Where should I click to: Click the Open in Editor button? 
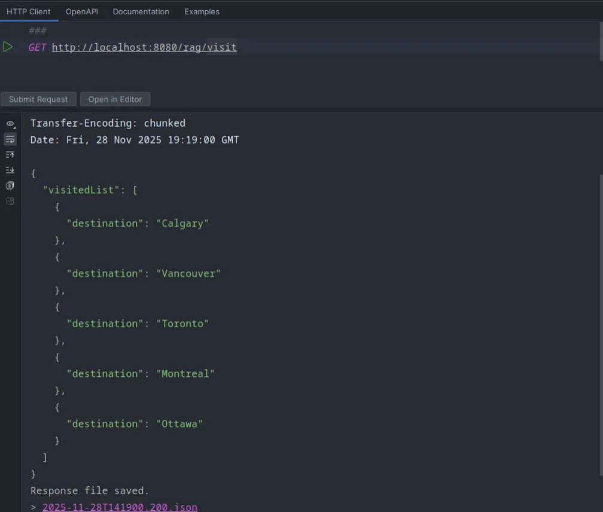click(x=115, y=99)
